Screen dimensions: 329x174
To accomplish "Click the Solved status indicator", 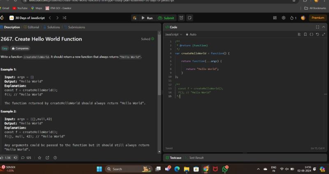I will [148, 39].
